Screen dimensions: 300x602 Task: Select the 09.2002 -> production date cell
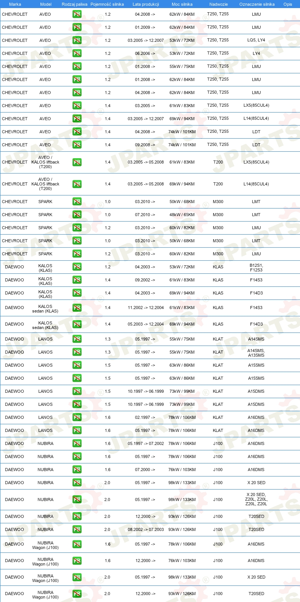coord(145,280)
